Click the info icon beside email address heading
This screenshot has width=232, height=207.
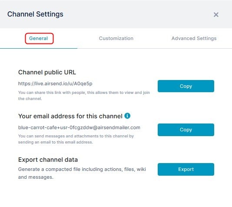pos(127,116)
